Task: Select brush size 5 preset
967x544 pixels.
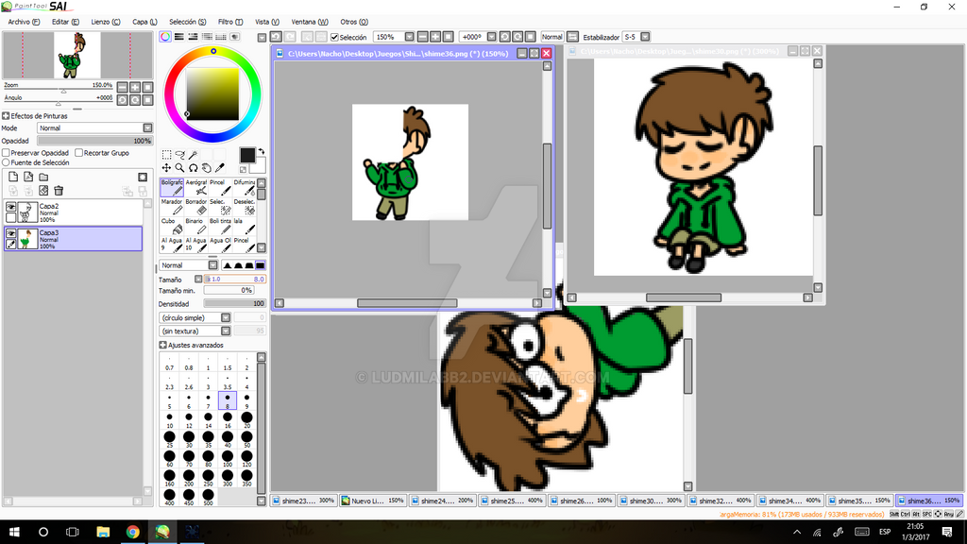Action: tap(169, 400)
